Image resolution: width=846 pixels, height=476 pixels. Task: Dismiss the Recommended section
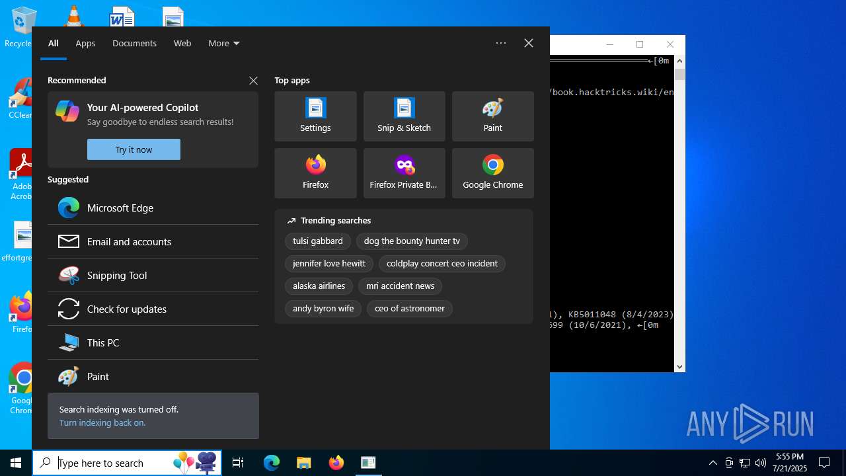253,81
